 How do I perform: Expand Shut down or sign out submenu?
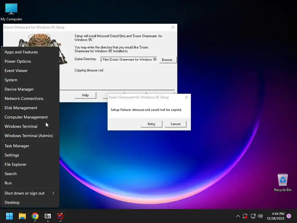(30, 193)
